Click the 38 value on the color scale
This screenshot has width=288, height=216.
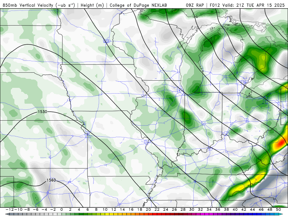(226, 210)
